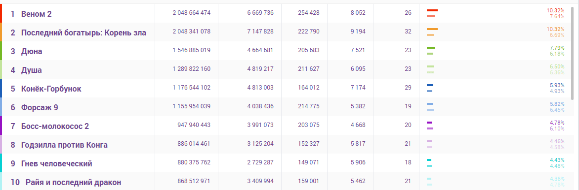Open Годзилла против Конга link
Image resolution: width=579 pixels, height=190 pixels.
[x=64, y=145]
